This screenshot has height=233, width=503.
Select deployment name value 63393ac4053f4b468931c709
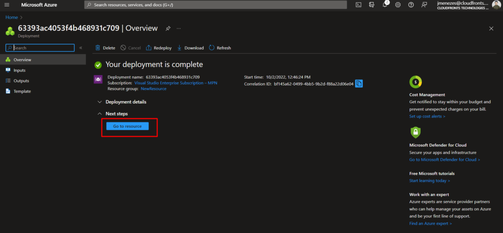pos(172,77)
